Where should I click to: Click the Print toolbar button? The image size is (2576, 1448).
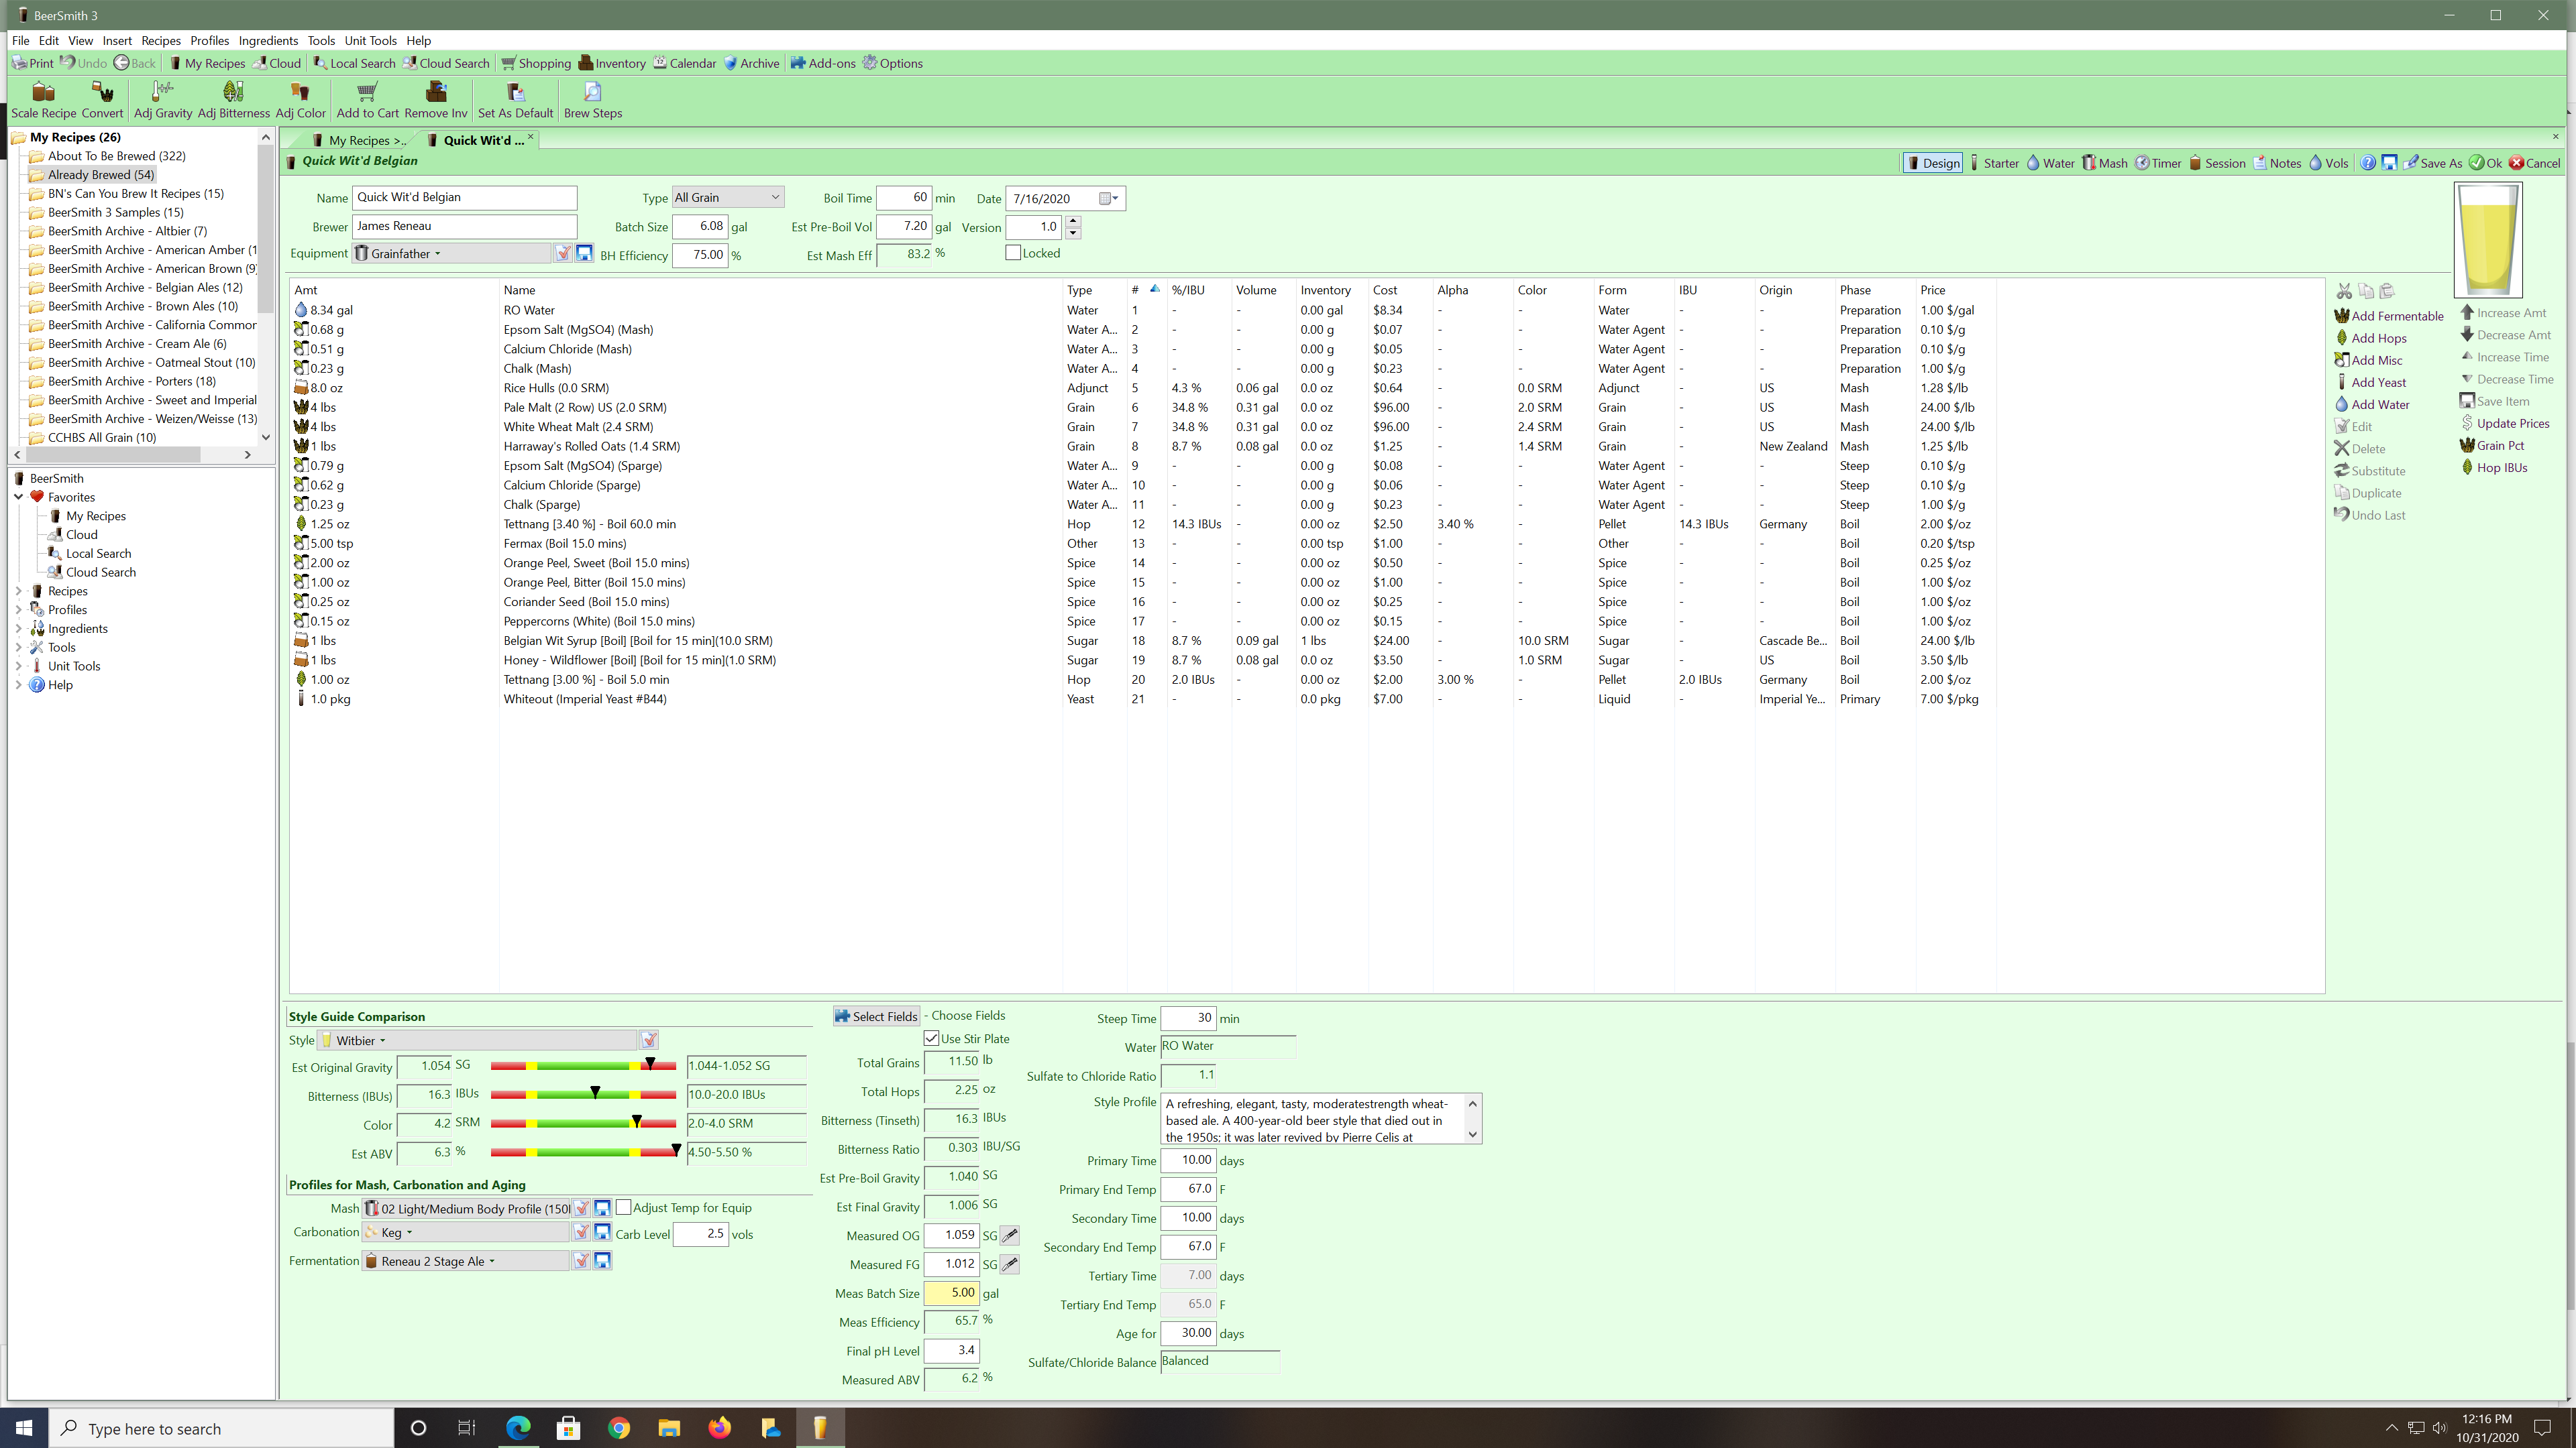[33, 63]
